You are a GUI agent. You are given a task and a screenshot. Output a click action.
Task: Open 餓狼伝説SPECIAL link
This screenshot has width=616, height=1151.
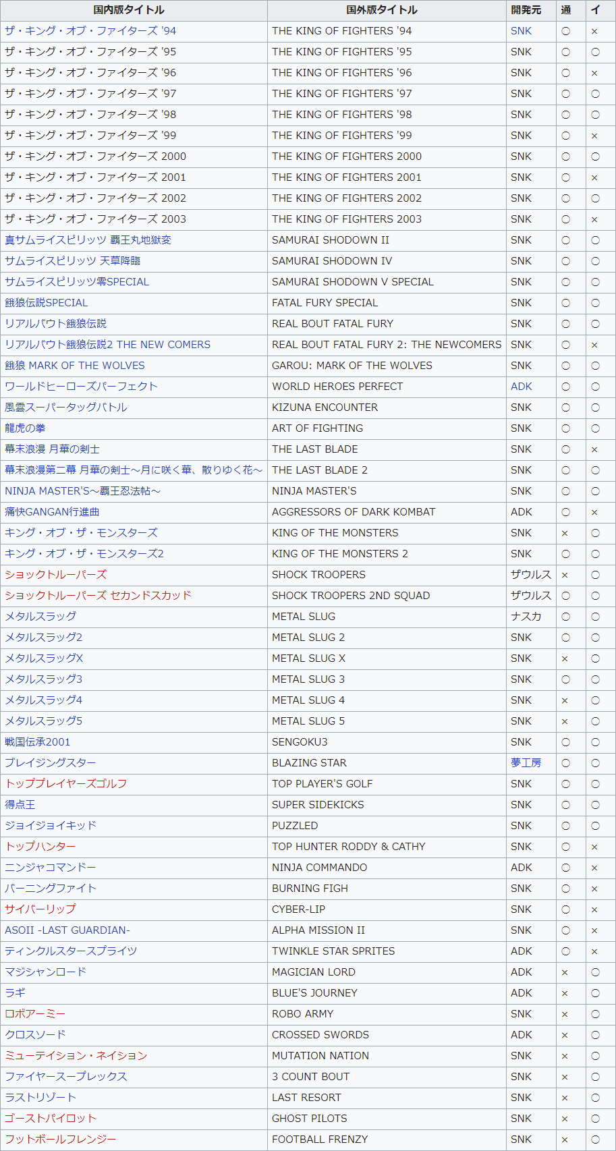[x=46, y=303]
